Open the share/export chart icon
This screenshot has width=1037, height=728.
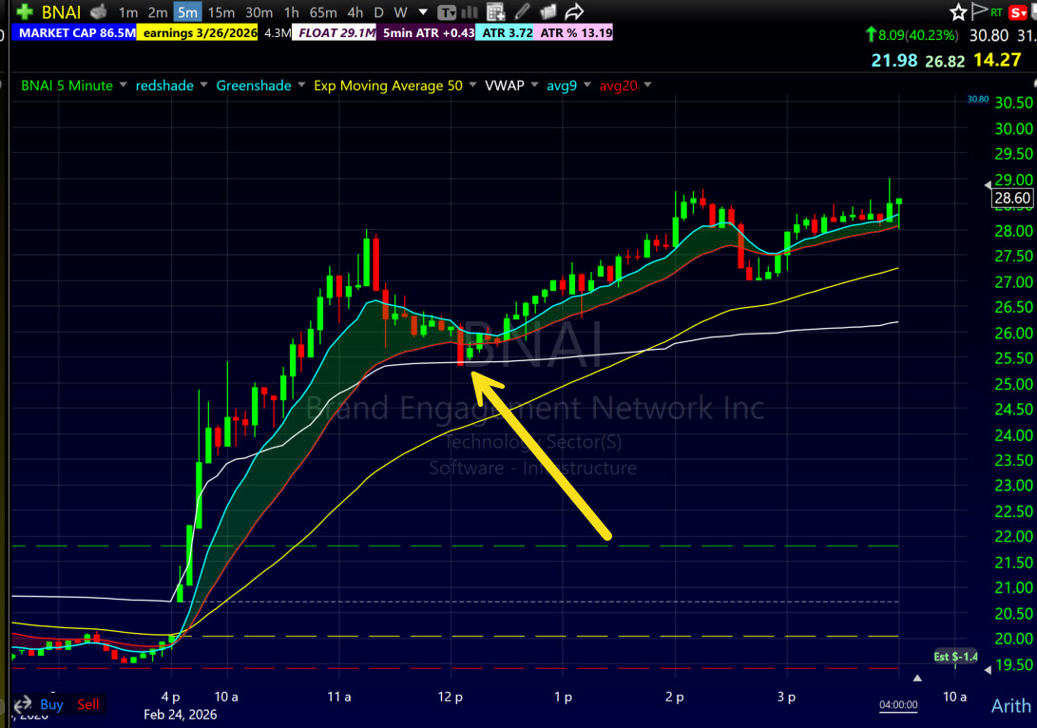pyautogui.click(x=573, y=11)
